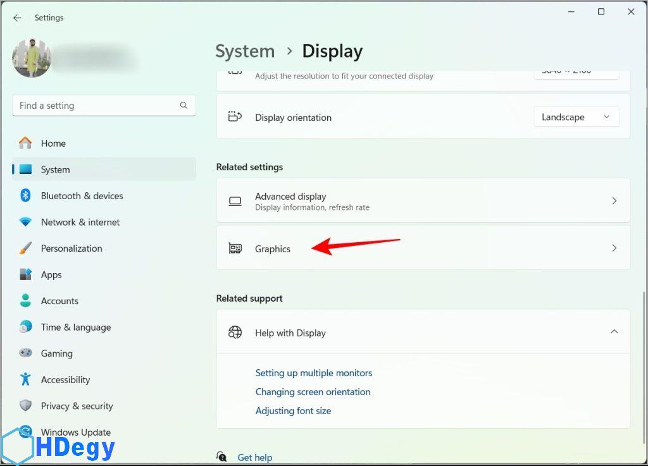Open Setting up multiple monitors link
Screen dimensions: 648x466
tap(313, 373)
